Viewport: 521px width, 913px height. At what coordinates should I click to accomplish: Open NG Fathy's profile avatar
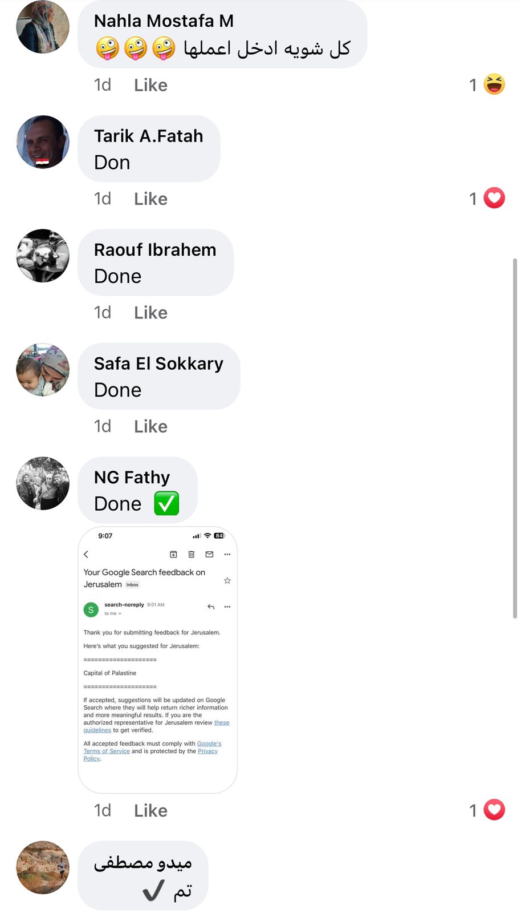tap(43, 483)
